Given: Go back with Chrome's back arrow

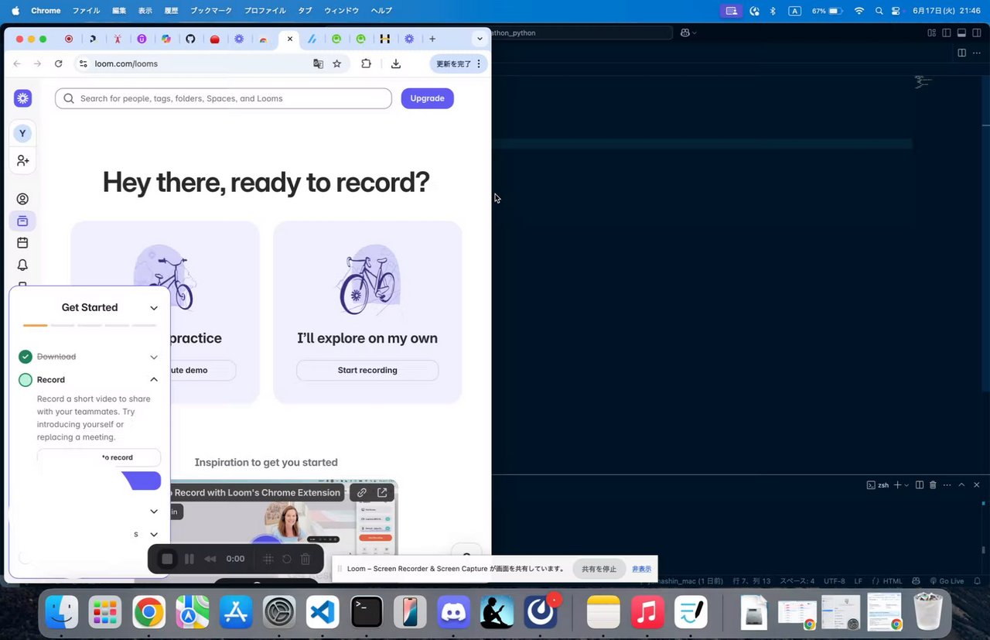Looking at the screenshot, I should [18, 63].
